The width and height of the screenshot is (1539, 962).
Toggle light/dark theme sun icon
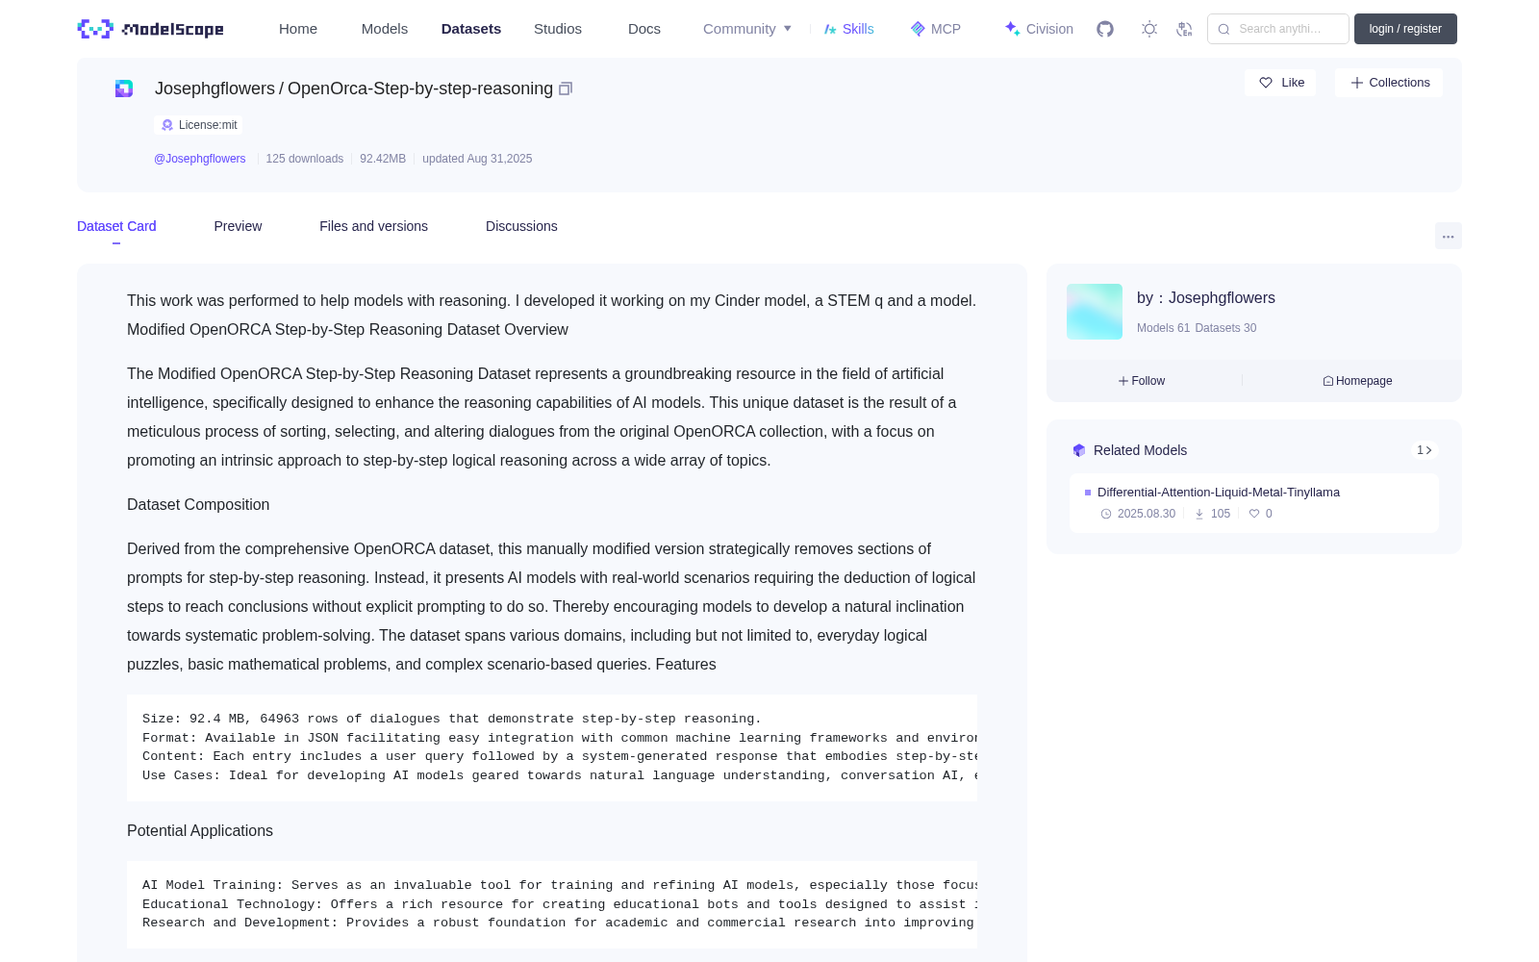1149,29
